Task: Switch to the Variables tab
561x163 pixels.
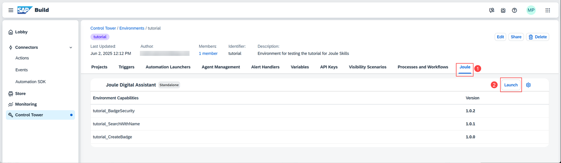Action: coord(300,67)
